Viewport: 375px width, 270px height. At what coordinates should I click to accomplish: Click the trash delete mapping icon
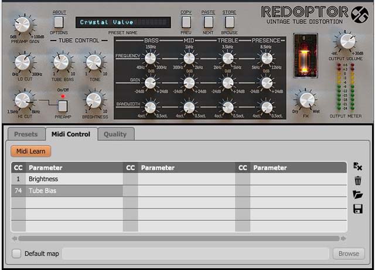[357, 181]
